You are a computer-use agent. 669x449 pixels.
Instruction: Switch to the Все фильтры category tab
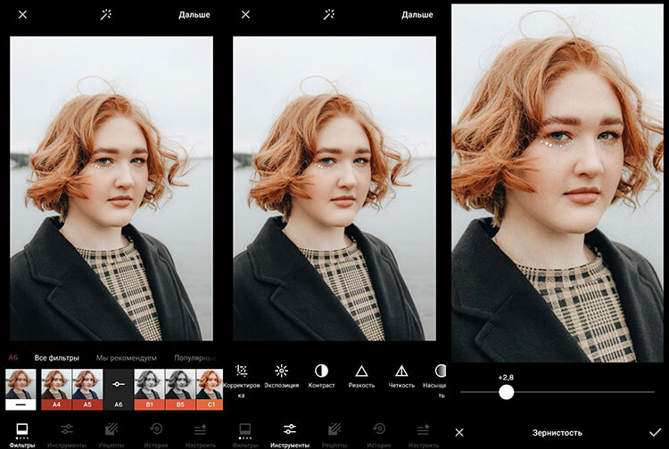[57, 357]
